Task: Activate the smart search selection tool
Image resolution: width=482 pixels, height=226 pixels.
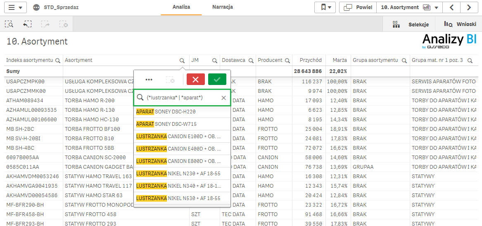Action: click(x=9, y=24)
